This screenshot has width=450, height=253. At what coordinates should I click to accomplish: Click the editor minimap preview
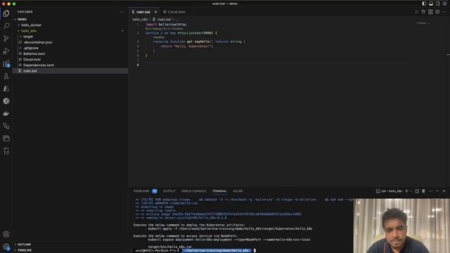[x=423, y=23]
